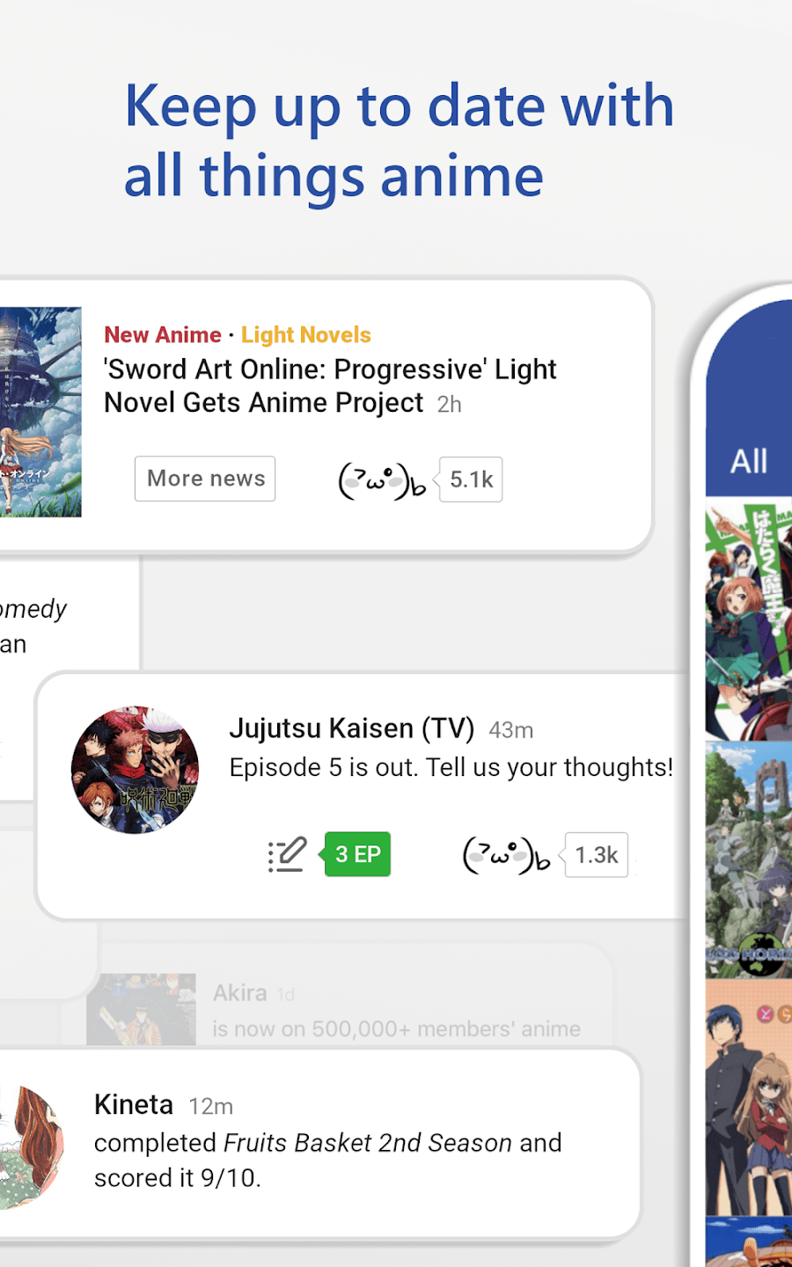
Task: Open the Toradora anime poster
Action: click(749, 1098)
